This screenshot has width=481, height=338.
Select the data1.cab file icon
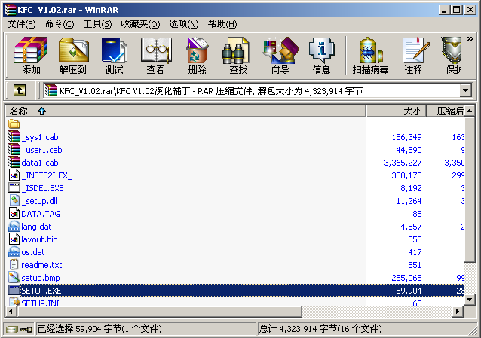click(14, 163)
